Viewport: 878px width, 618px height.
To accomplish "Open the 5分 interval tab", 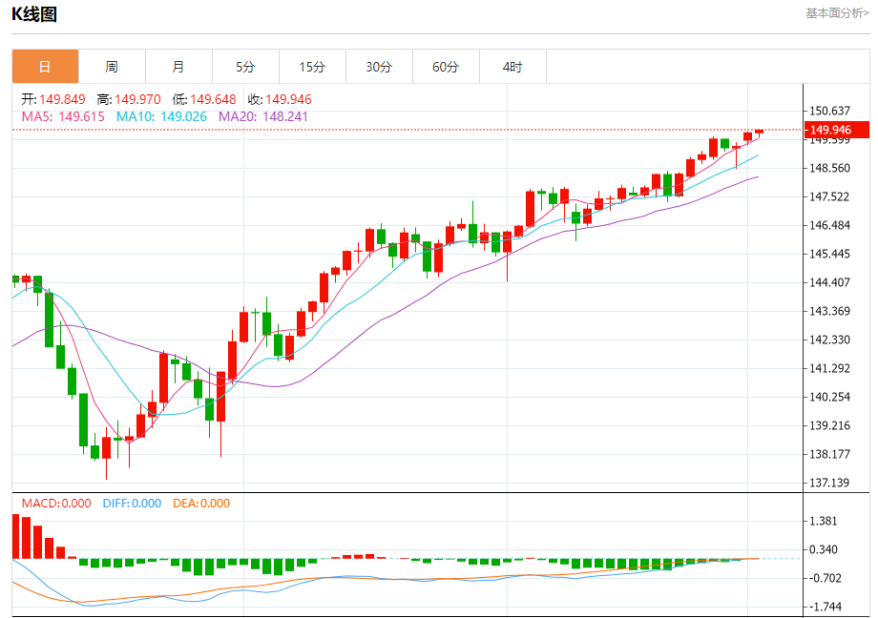I will 245,67.
